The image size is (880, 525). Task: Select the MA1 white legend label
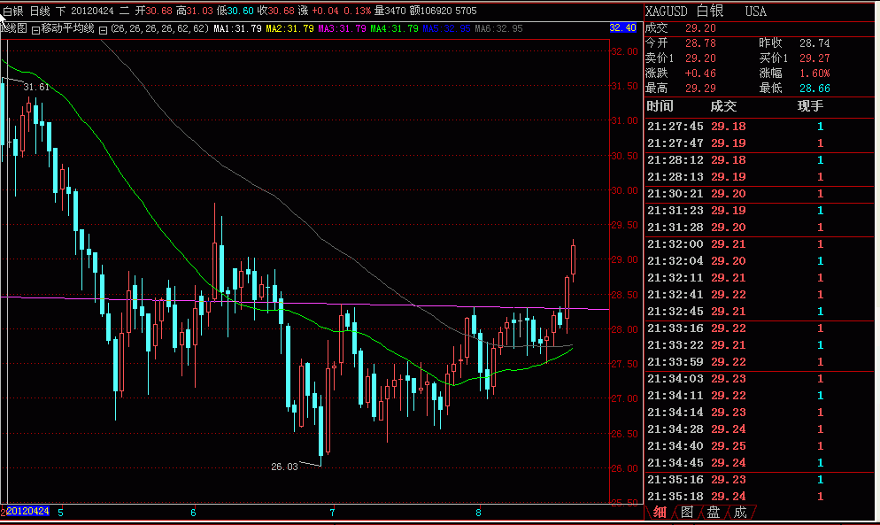click(237, 28)
